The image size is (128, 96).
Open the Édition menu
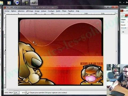click(x=14, y=11)
